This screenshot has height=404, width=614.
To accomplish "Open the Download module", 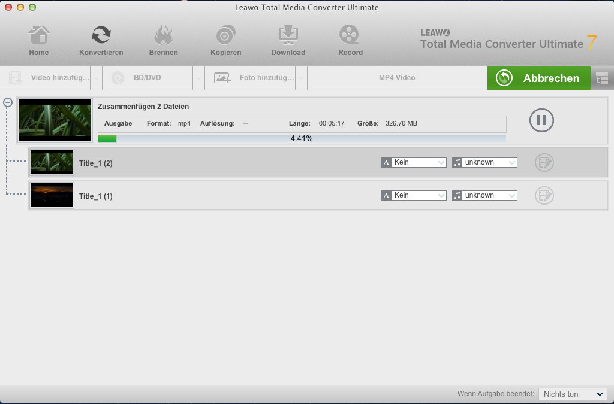I will point(288,41).
